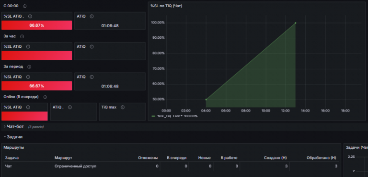Sort table by Маршрут column header
The height and width of the screenshot is (177, 368).
[x=63, y=158]
